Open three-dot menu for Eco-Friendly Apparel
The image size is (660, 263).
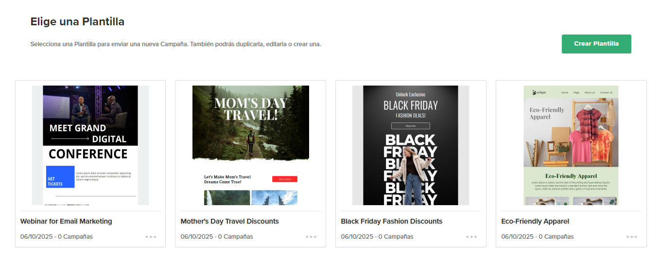[x=632, y=237]
